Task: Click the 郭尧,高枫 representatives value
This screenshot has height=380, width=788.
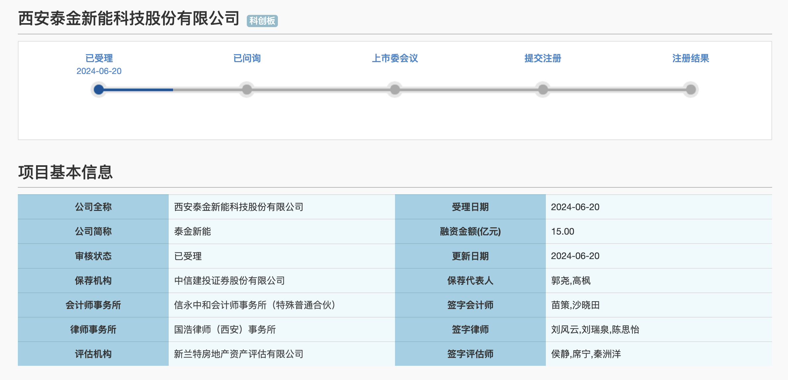Action: [x=571, y=280]
